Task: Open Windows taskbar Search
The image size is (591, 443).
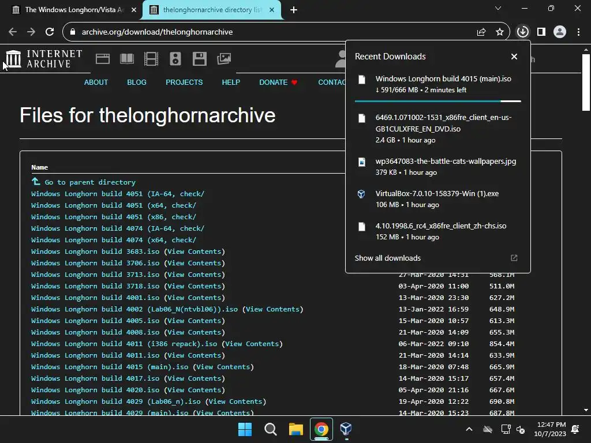Action: [x=270, y=429]
